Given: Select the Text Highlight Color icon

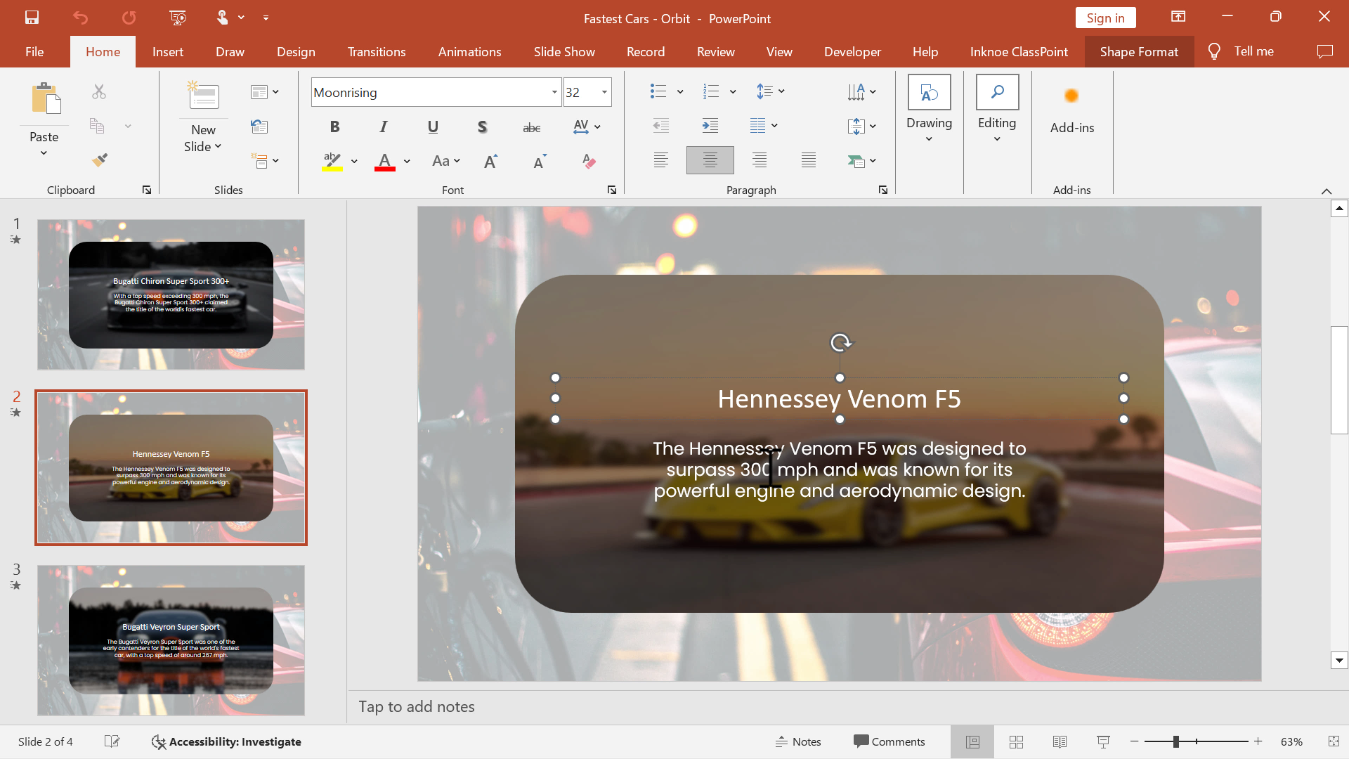Looking at the screenshot, I should point(332,160).
